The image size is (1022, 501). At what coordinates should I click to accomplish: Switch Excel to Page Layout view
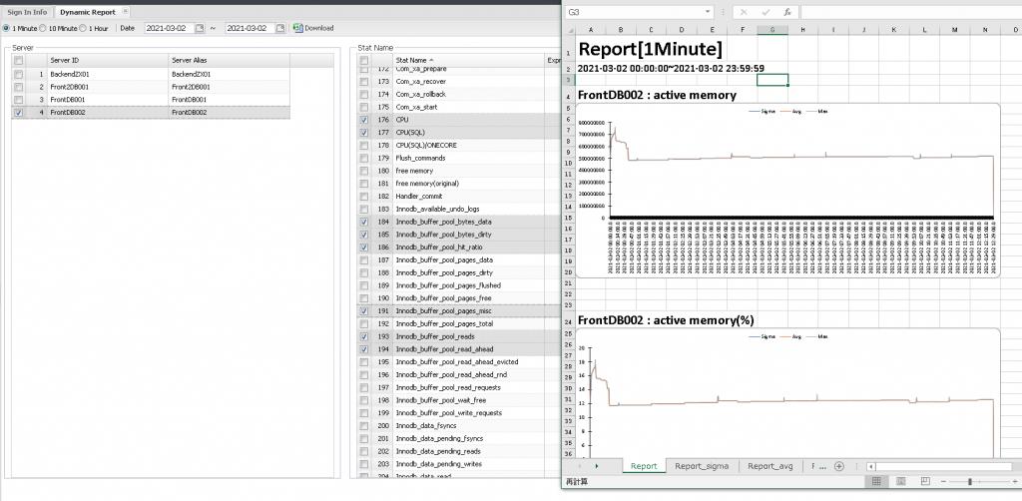point(901,481)
